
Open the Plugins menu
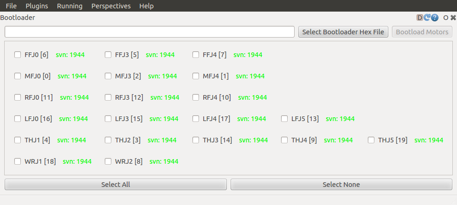click(x=37, y=6)
